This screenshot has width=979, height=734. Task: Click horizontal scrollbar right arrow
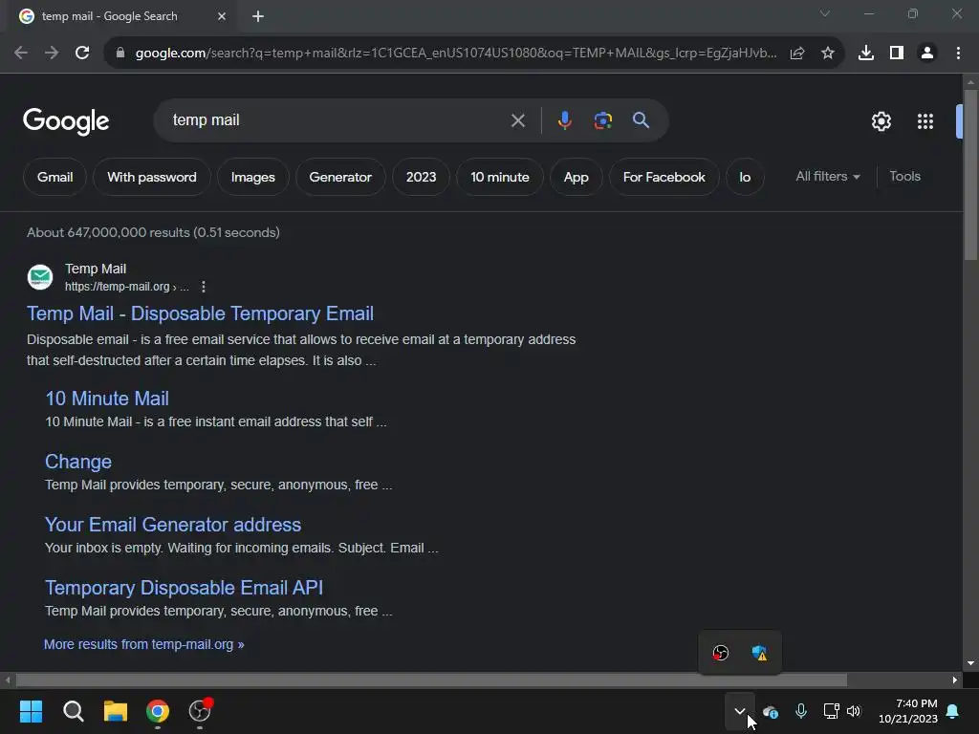point(955,680)
